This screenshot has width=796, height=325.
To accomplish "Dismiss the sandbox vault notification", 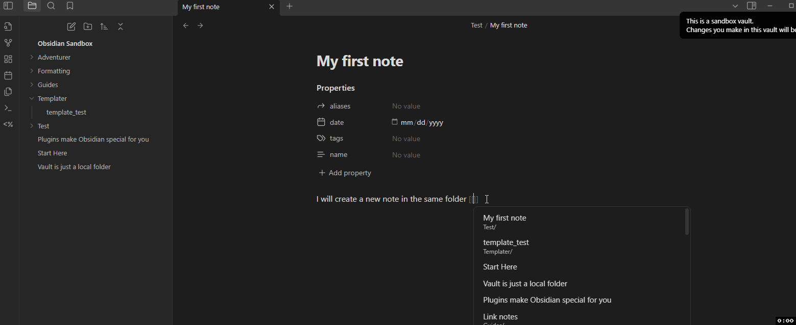I will point(738,25).
